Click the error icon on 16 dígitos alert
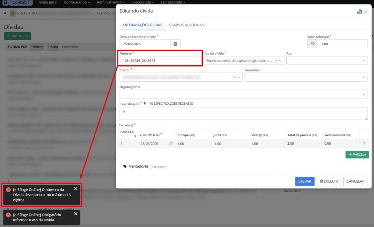 click(8, 190)
